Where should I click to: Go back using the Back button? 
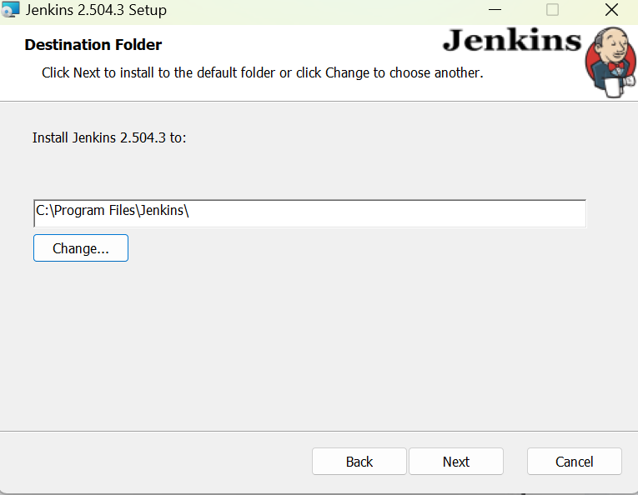(x=359, y=462)
